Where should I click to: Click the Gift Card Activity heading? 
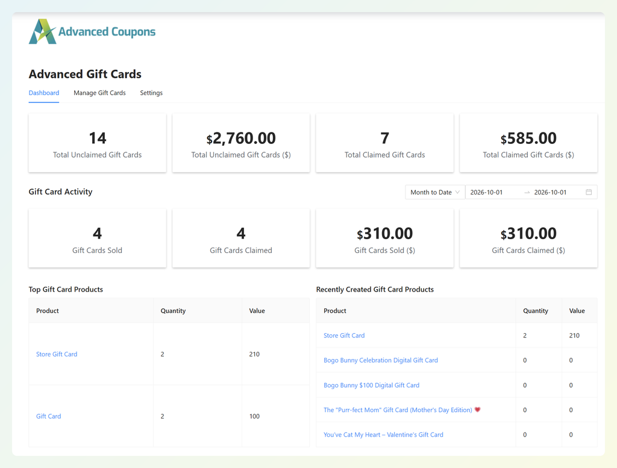(61, 192)
